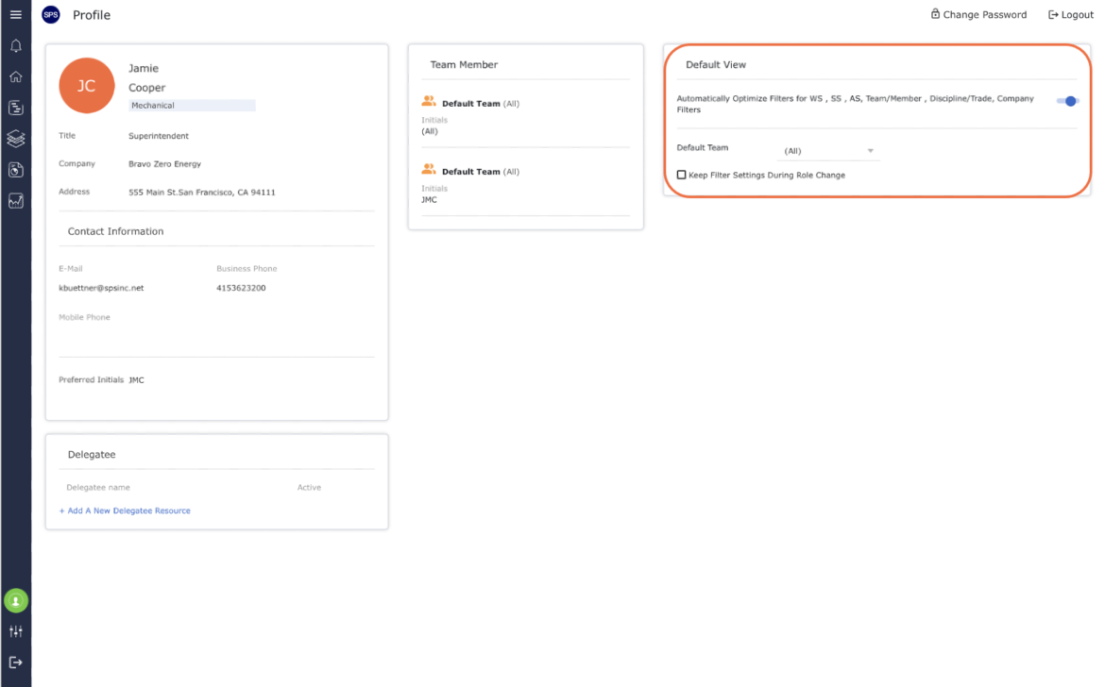The height and width of the screenshot is (687, 1105).
Task: Click the Mechanical discipline tag
Action: (192, 106)
